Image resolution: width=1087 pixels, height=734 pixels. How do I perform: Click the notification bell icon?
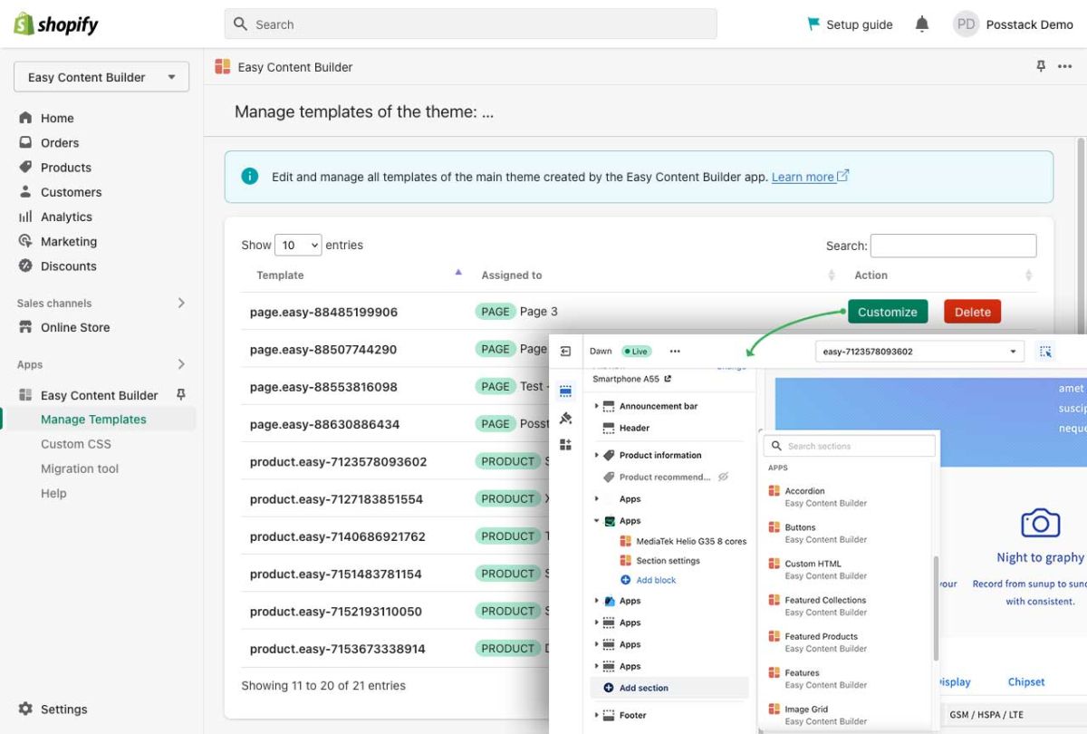point(922,24)
